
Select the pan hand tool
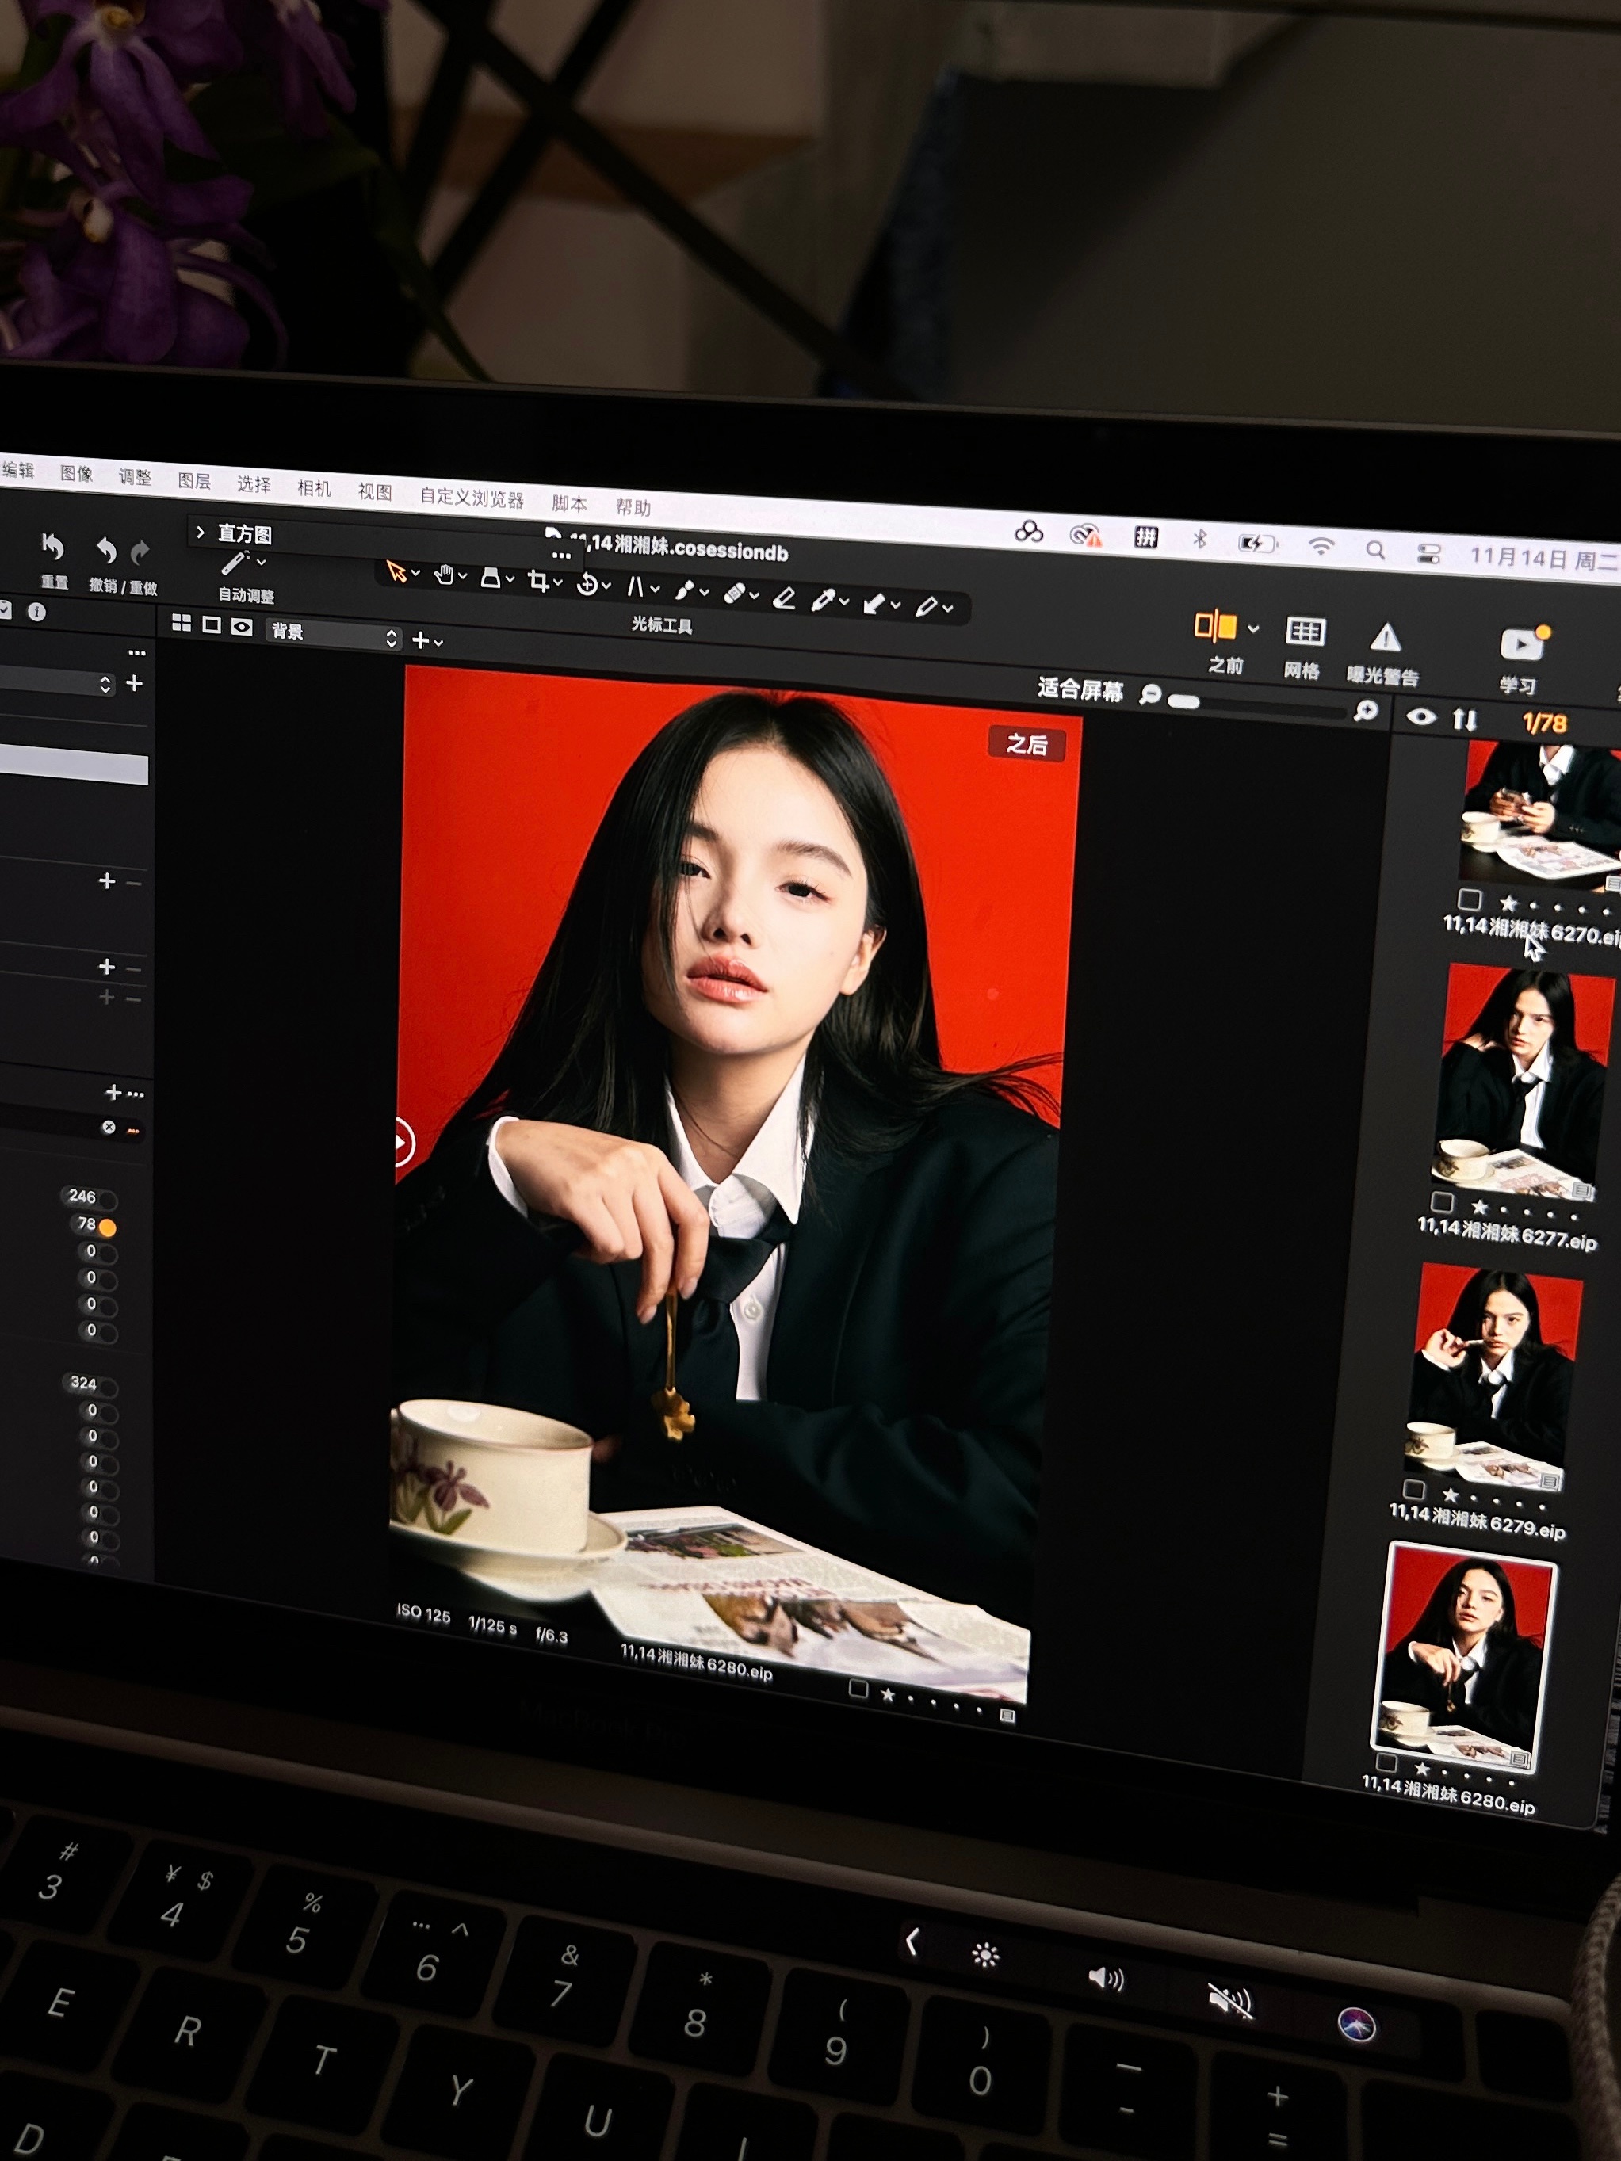click(445, 575)
